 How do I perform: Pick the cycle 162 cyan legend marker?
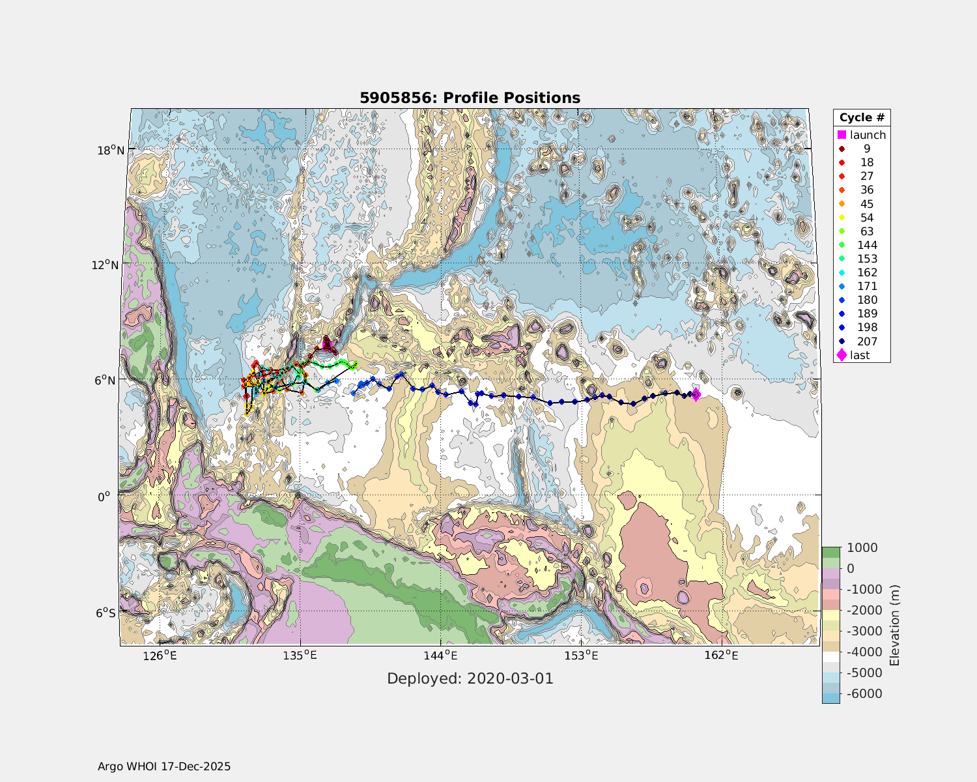click(842, 272)
